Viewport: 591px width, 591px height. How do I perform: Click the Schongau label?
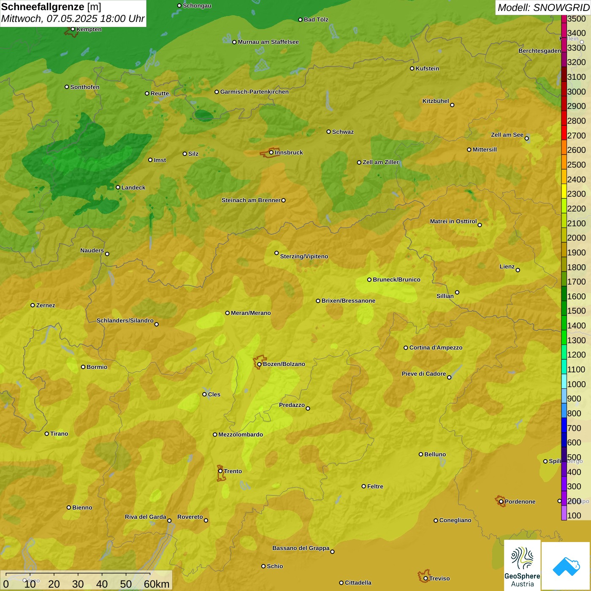197,5
